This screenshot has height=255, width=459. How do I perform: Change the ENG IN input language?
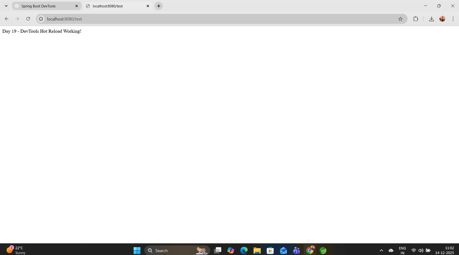click(402, 250)
